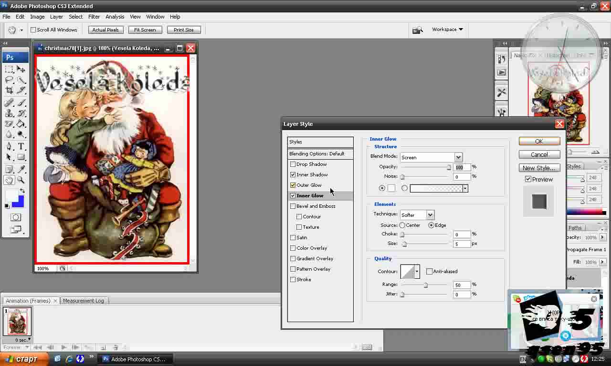Image resolution: width=611 pixels, height=366 pixels.
Task: Select the Pen tool
Action: click(x=9, y=147)
